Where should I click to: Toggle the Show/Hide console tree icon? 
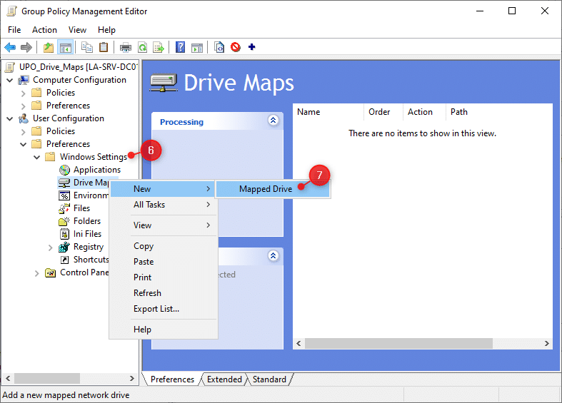66,47
